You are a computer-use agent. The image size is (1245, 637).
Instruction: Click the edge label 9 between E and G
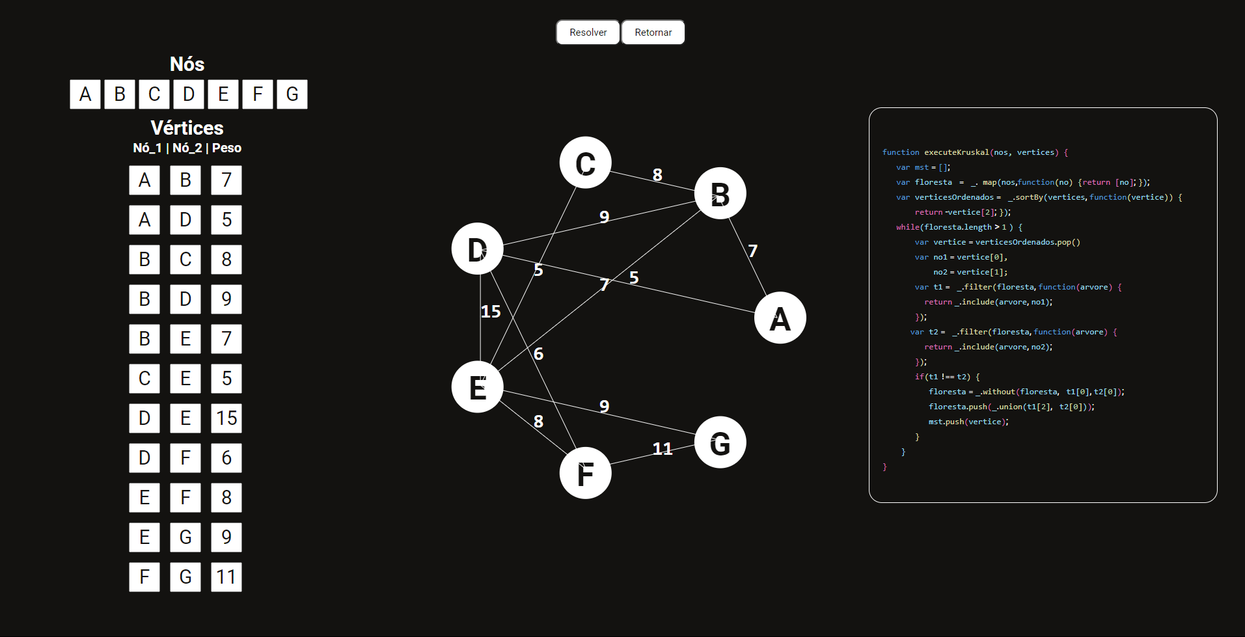(x=604, y=406)
